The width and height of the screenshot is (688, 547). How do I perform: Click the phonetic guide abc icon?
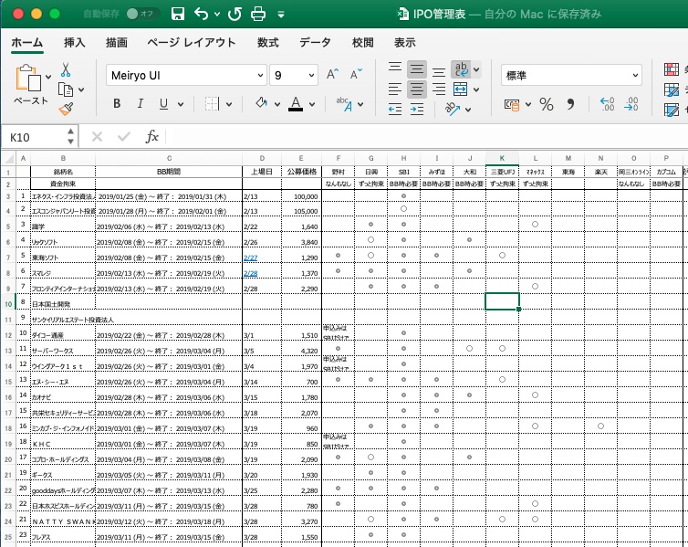coord(344,104)
